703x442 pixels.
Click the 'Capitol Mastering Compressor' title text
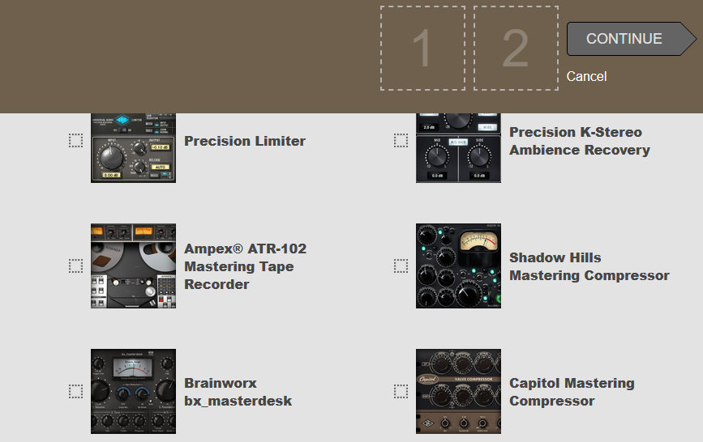(572, 392)
